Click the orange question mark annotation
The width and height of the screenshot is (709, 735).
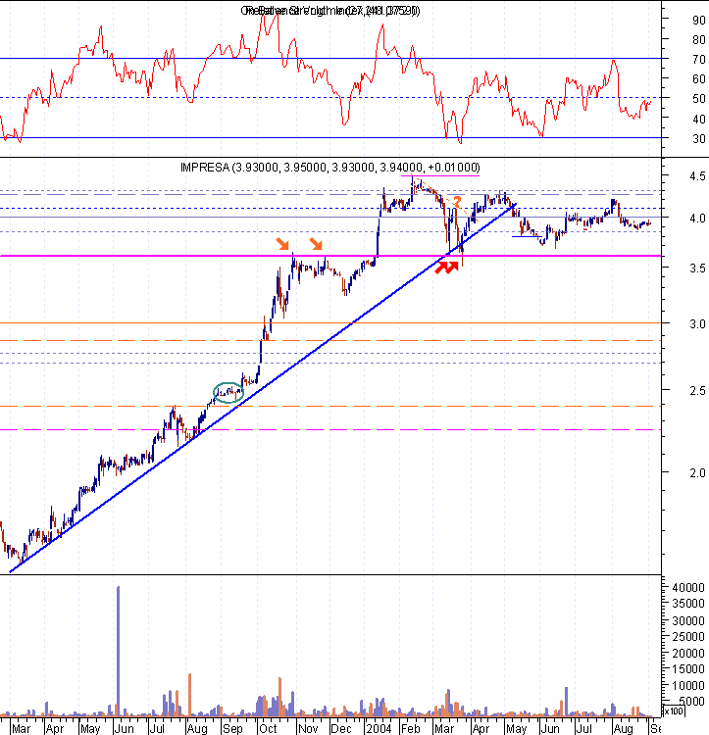coord(457,203)
